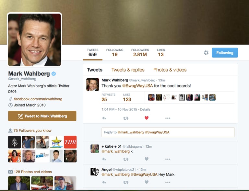Click the + katie + 51 display name

pyautogui.click(x=112, y=146)
